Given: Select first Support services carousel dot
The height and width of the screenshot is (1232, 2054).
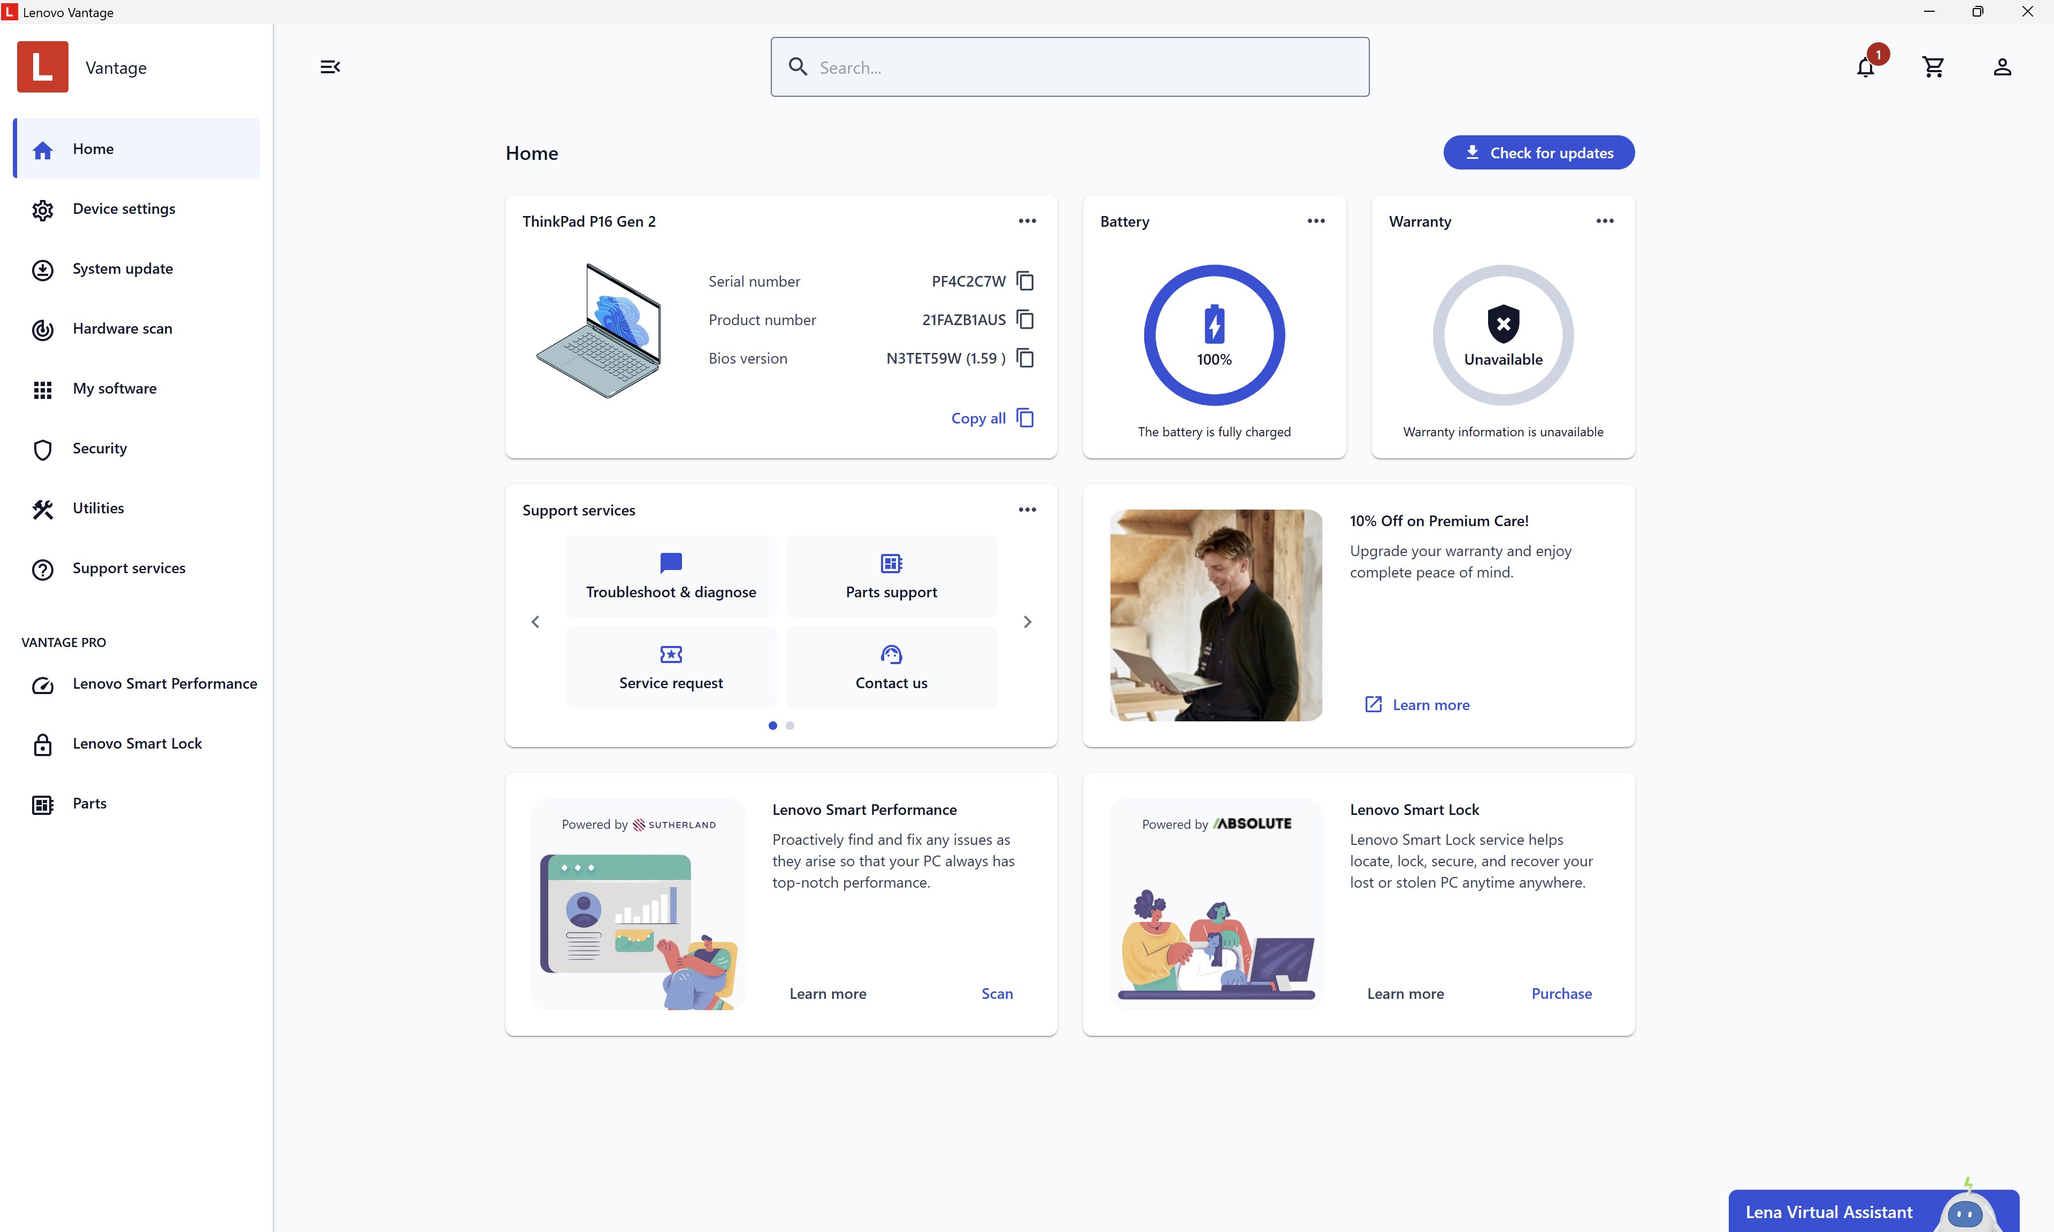Looking at the screenshot, I should [772, 726].
